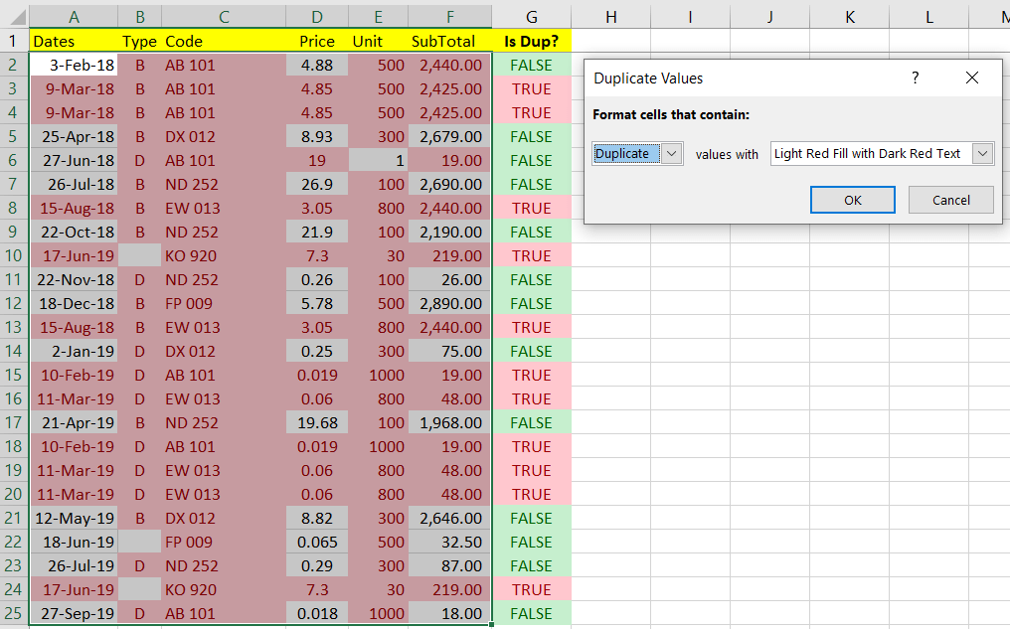The height and width of the screenshot is (629, 1010).
Task: Click the TRUE cell in row 3
Action: (x=531, y=88)
